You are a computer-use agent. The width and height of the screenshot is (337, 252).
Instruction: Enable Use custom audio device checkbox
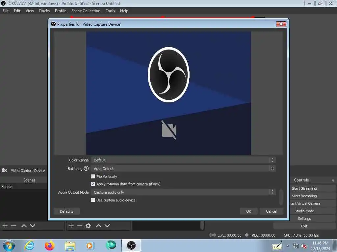pyautogui.click(x=93, y=200)
